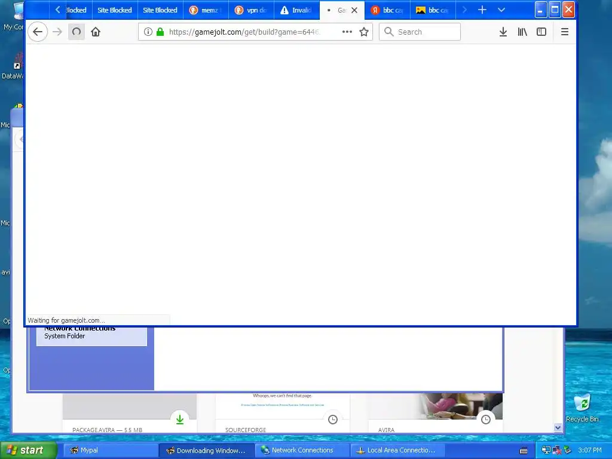Click the green secure padlock icon
The width and height of the screenshot is (612, 459).
coord(160,32)
